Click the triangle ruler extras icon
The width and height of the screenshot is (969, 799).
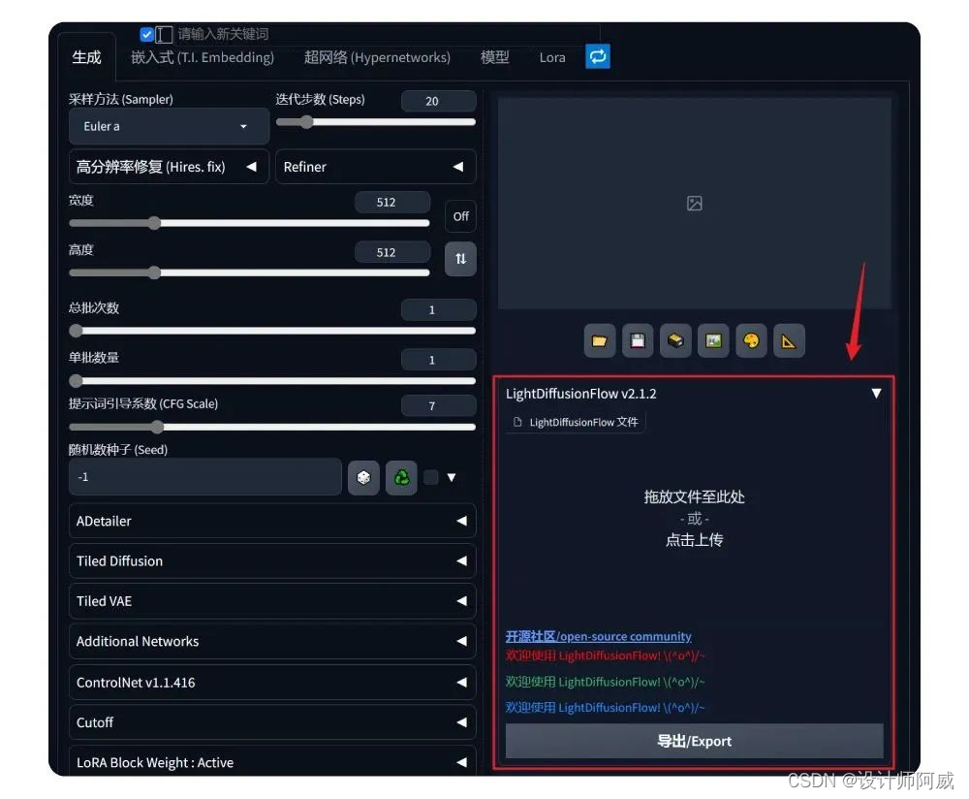click(789, 340)
